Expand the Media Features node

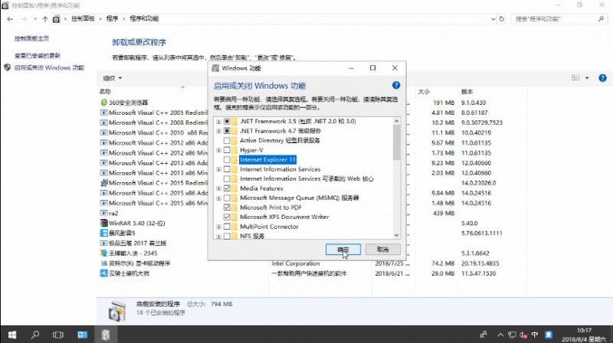(218, 188)
